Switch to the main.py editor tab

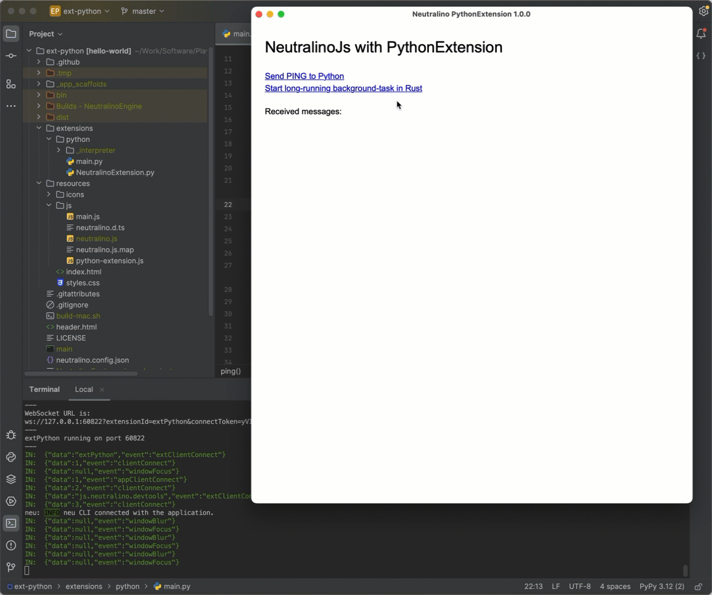(x=236, y=34)
